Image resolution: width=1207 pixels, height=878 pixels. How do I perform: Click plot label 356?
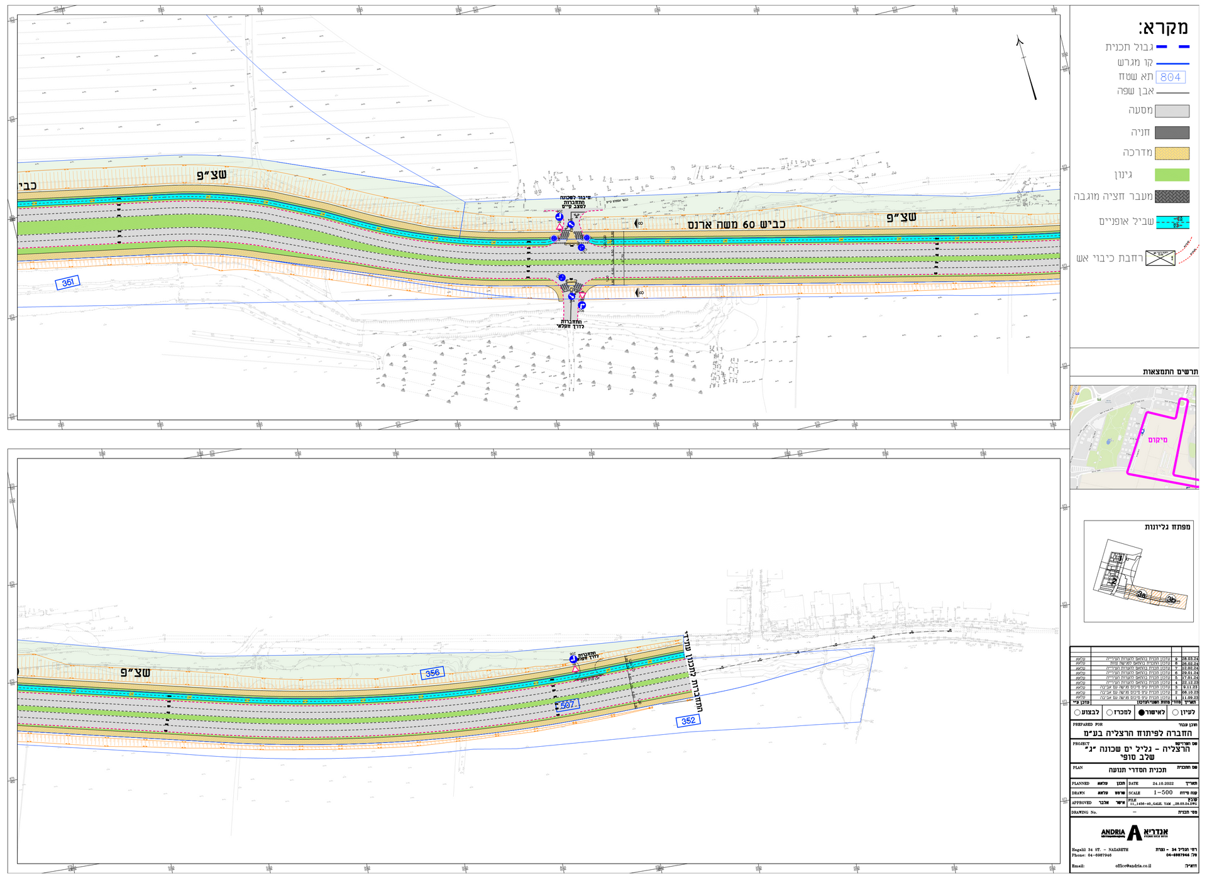tap(433, 673)
